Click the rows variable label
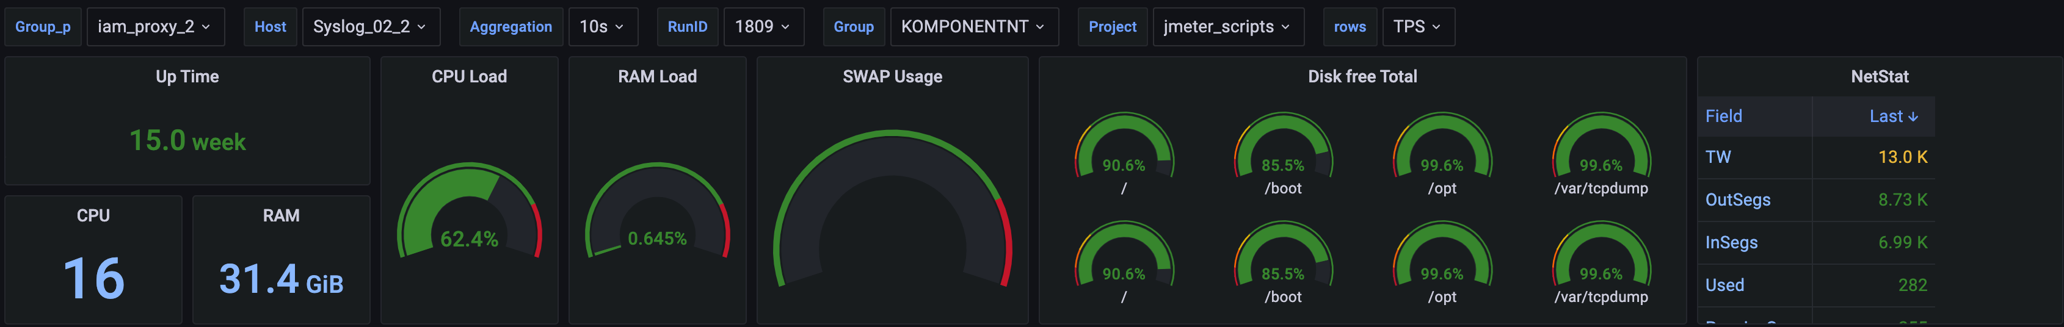 [x=1350, y=26]
